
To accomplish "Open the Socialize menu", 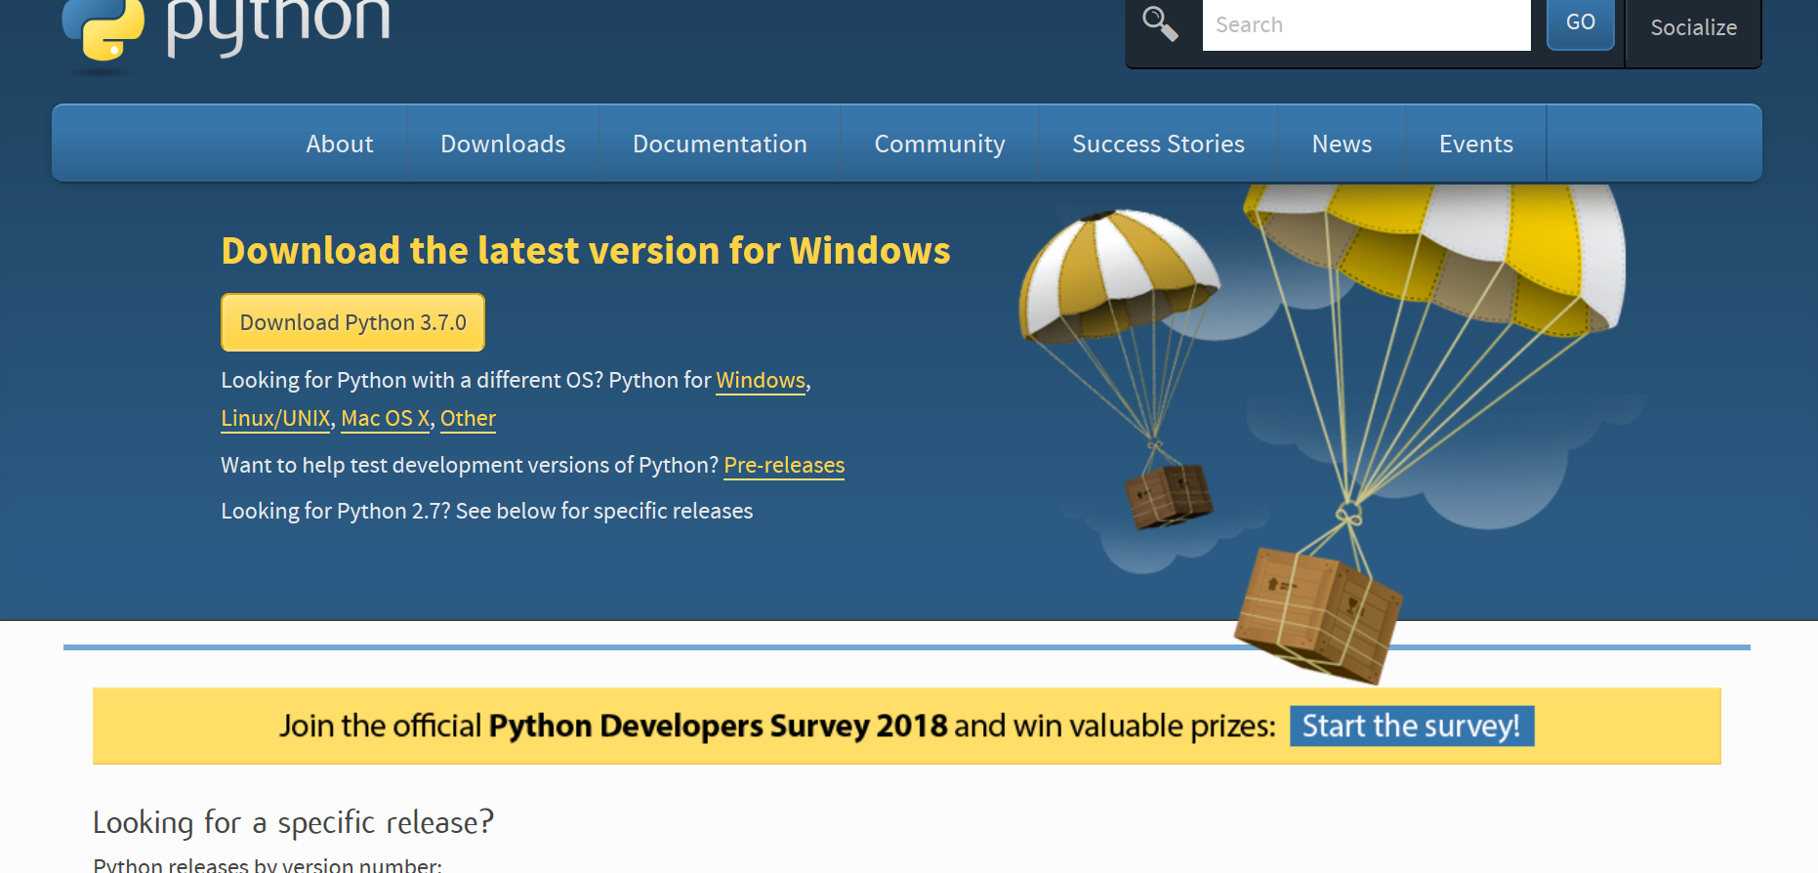I will coord(1694,28).
